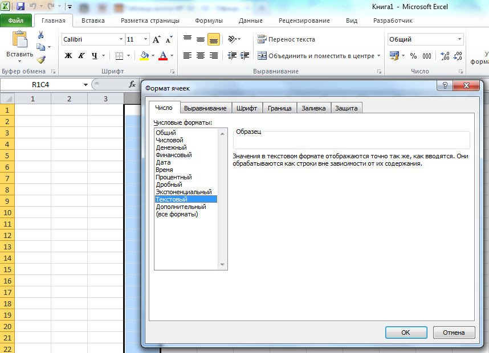The width and height of the screenshot is (489, 353).
Task: Switch to the Защита dialog tab
Action: [346, 108]
